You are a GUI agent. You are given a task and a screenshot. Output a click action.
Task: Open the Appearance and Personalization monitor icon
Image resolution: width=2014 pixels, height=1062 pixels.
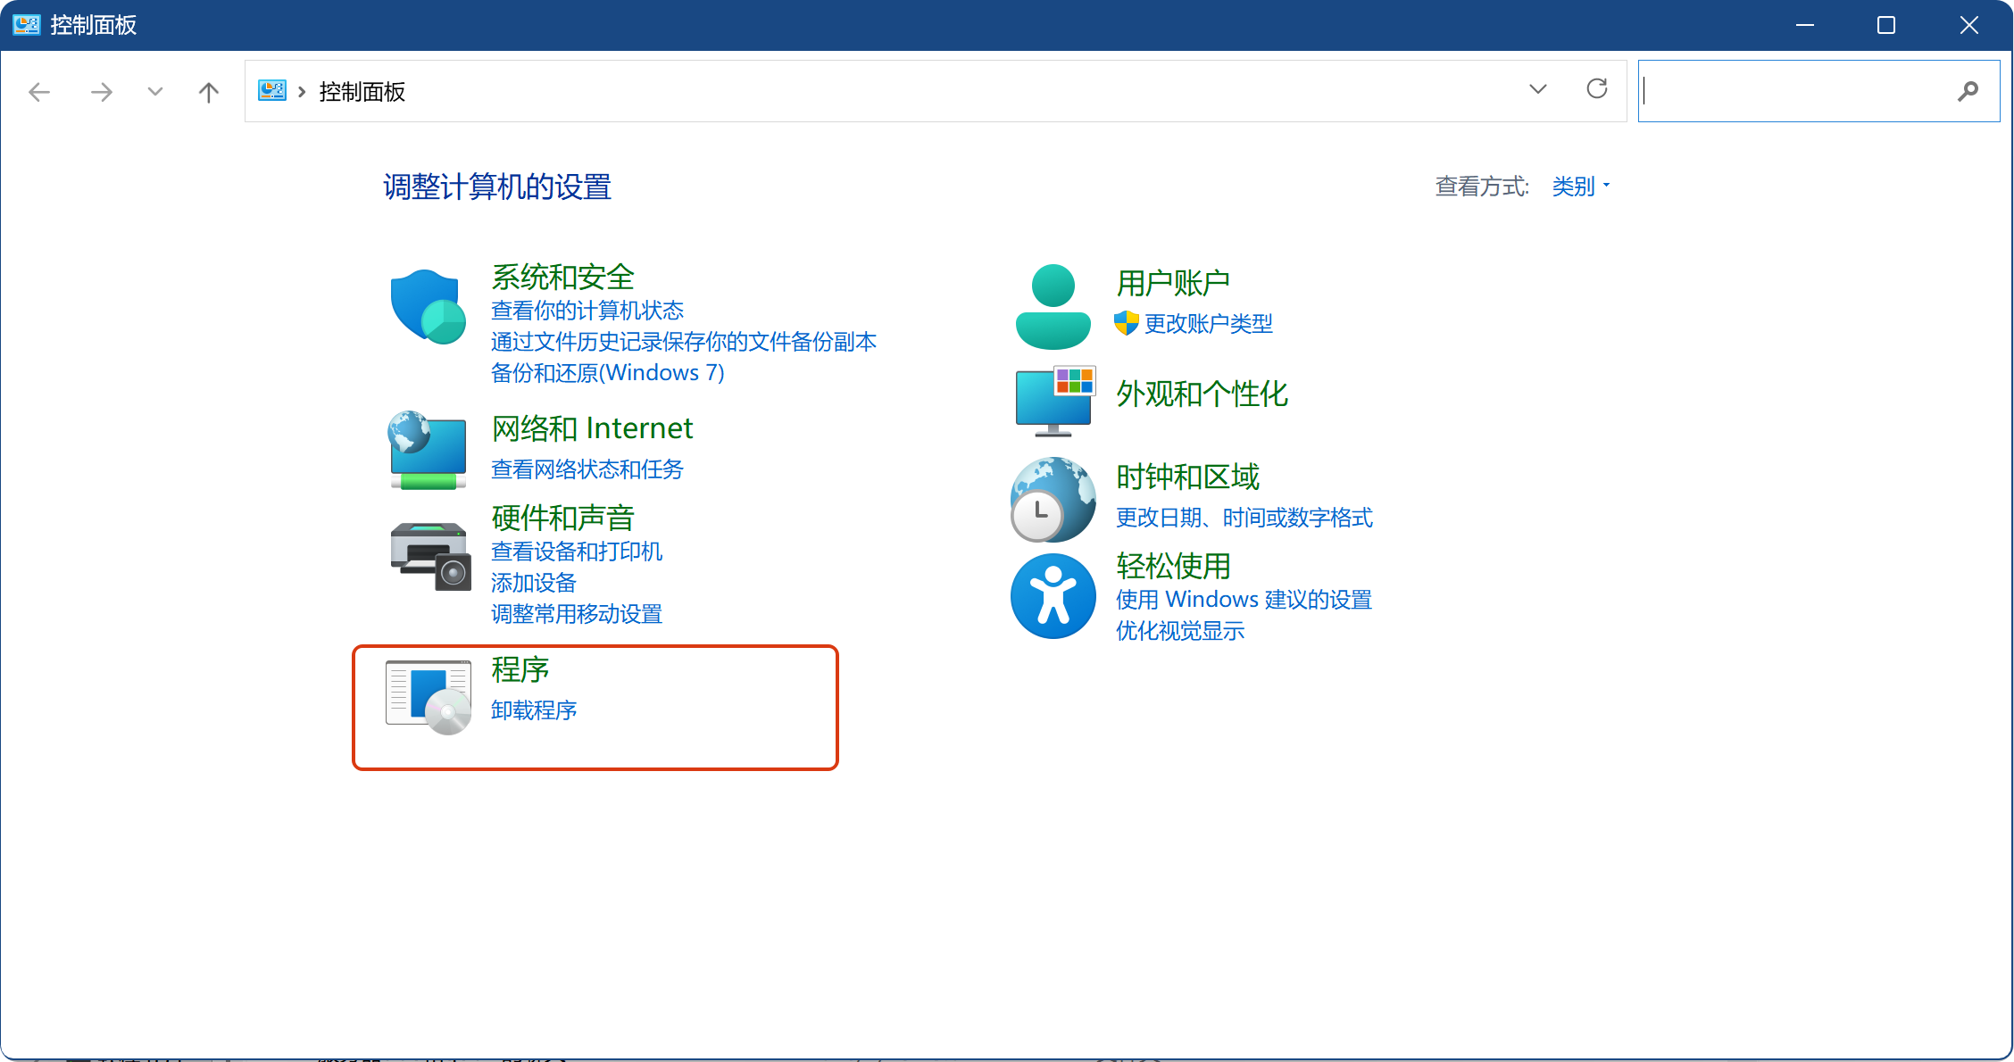tap(1055, 401)
